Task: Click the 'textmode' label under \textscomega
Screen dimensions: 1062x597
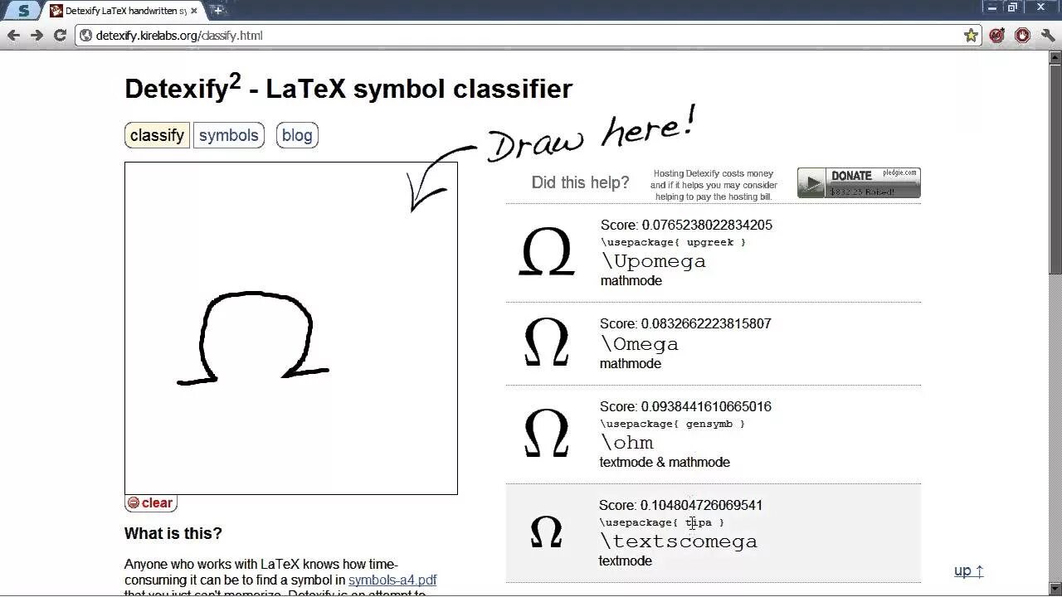Action: 626,561
